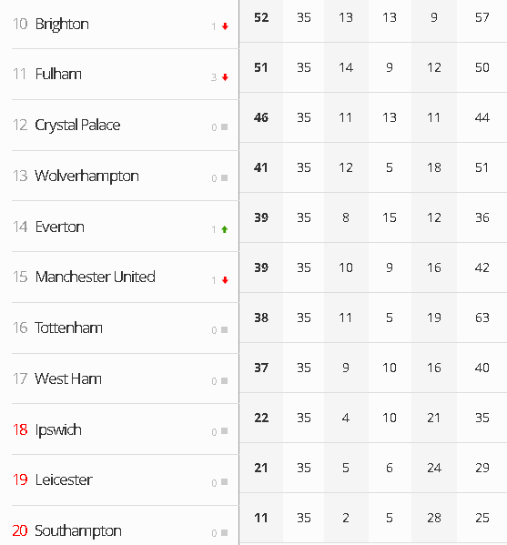This screenshot has width=507, height=545.
Task: Click Fulham's red down arrow icon
Action: click(225, 77)
